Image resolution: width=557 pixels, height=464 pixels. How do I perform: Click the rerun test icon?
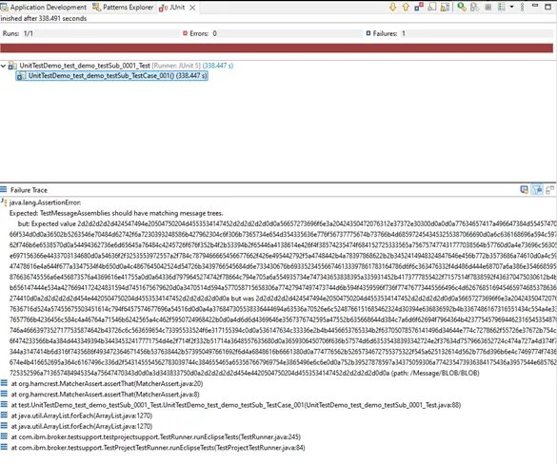click(462, 7)
